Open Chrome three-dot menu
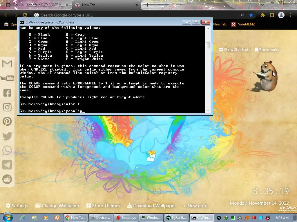Image resolution: width=297 pixels, height=222 pixels. [x=291, y=15]
